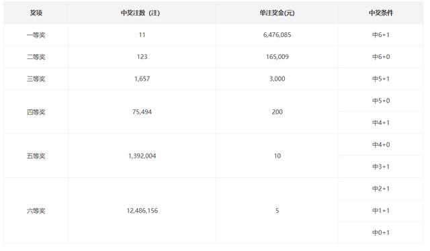Click the 奖项 column header

(36, 13)
